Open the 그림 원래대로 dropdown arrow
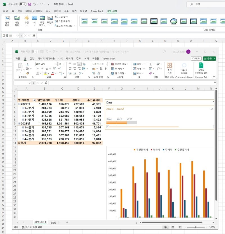The image size is (225, 234). (75, 26)
